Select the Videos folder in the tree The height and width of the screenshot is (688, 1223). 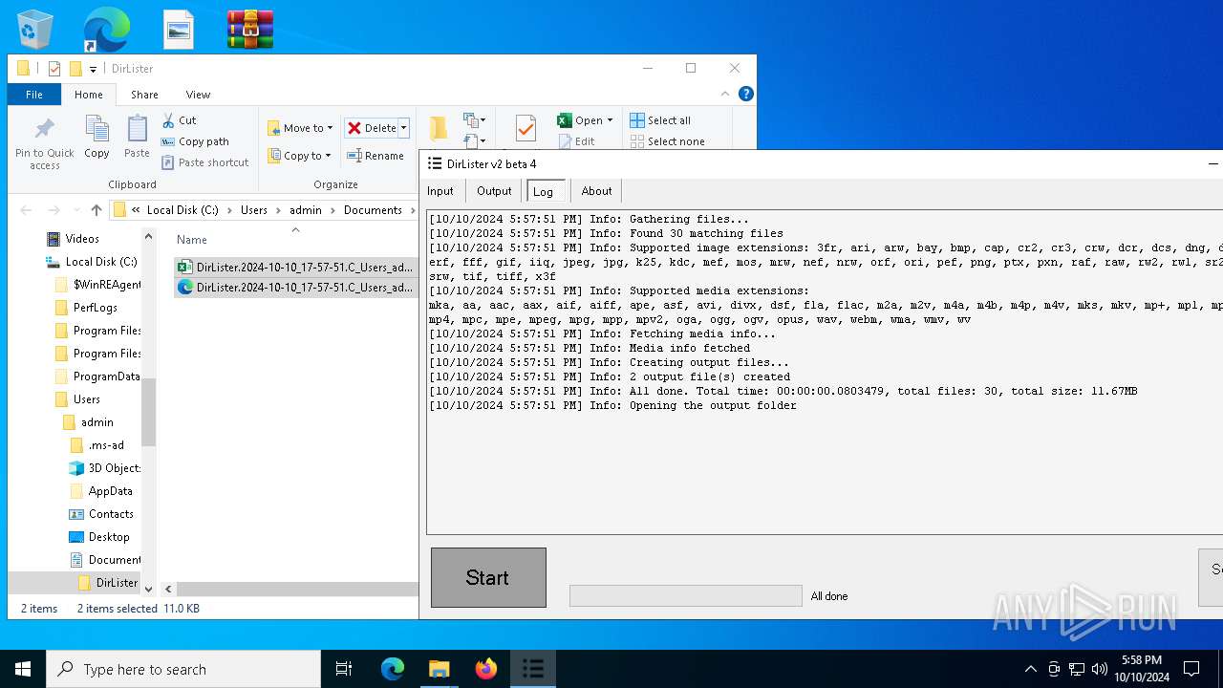coord(73,239)
